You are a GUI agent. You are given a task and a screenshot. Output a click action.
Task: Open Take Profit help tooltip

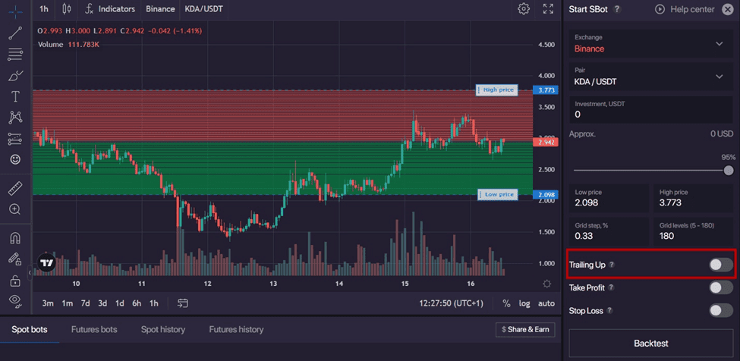[x=611, y=287]
